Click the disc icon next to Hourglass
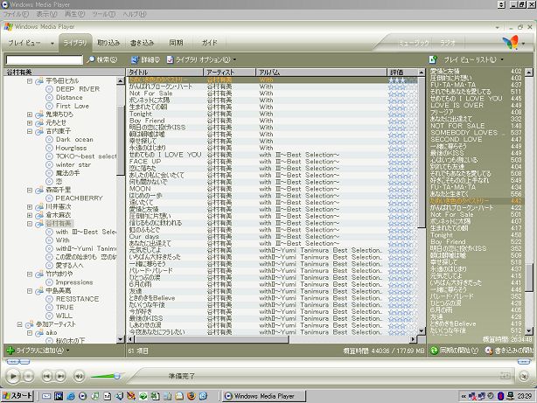 coord(49,148)
